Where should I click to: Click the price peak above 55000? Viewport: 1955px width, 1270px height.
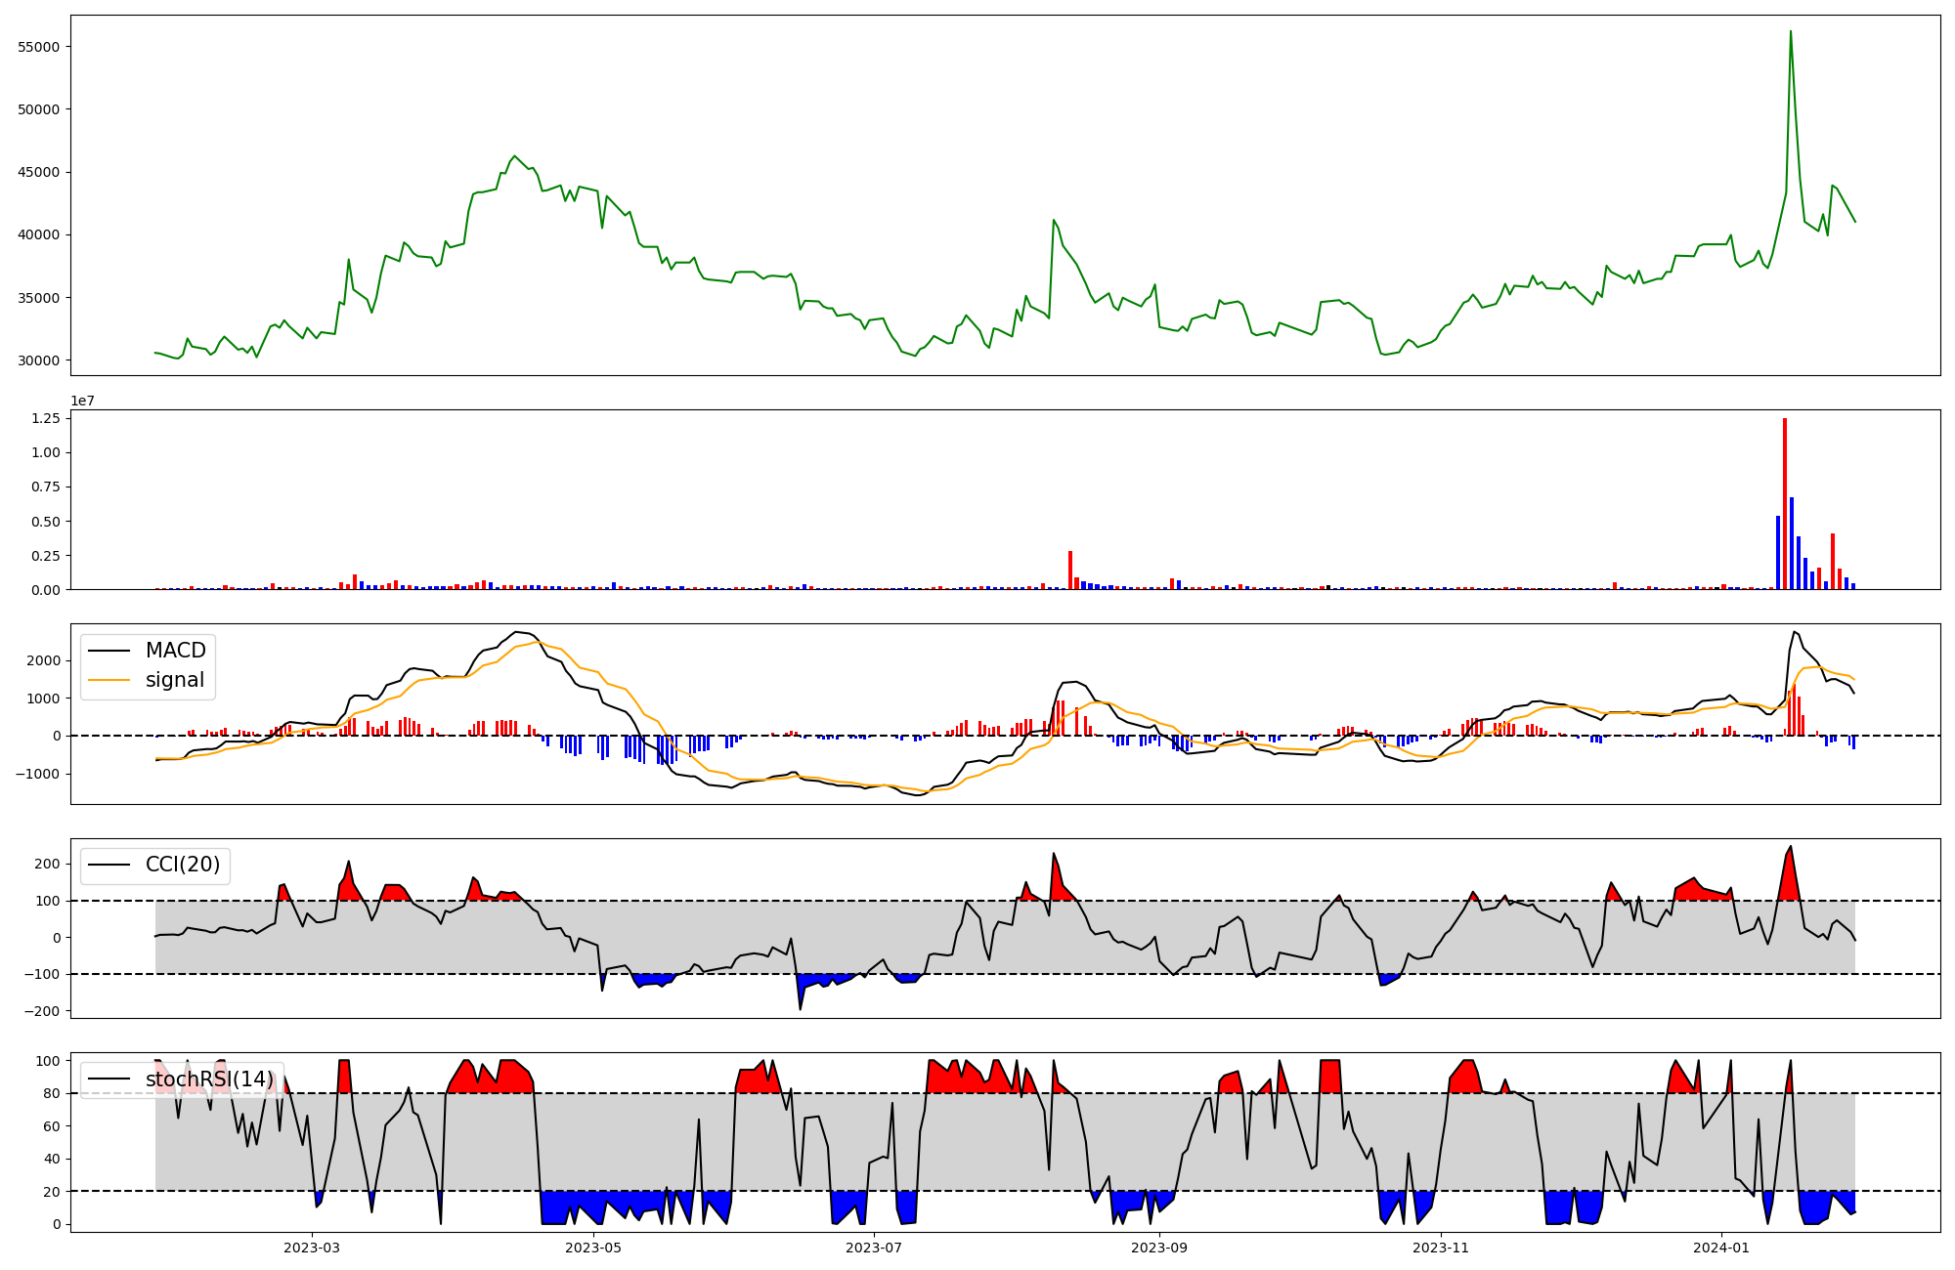point(1790,32)
